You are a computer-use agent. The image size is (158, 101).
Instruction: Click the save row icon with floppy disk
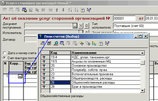click(x=24, y=10)
